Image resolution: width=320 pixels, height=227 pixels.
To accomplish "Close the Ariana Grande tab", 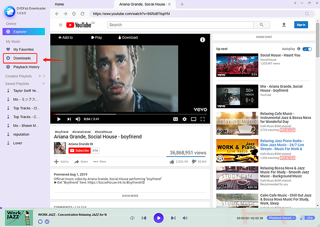I will [170, 4].
